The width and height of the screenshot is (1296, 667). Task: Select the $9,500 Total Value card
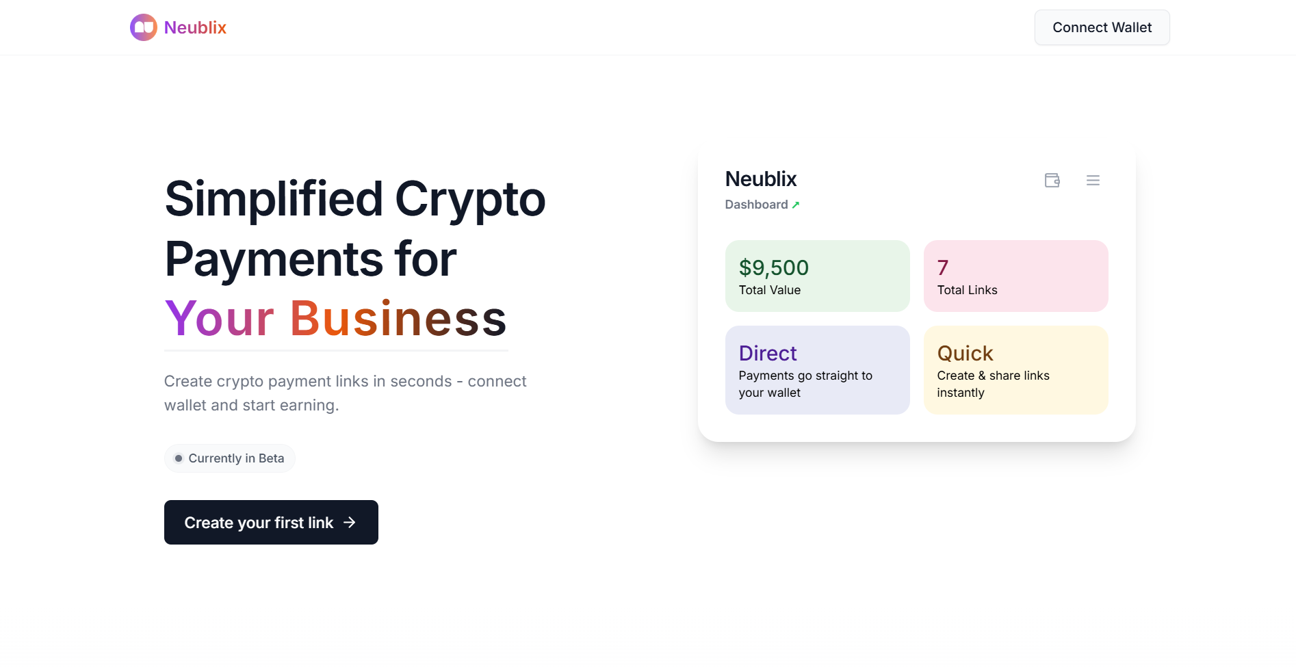coord(817,276)
